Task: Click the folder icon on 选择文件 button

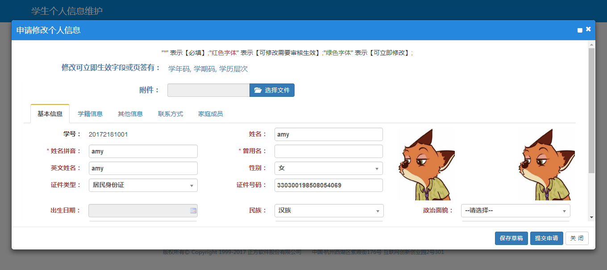Action: [x=258, y=90]
